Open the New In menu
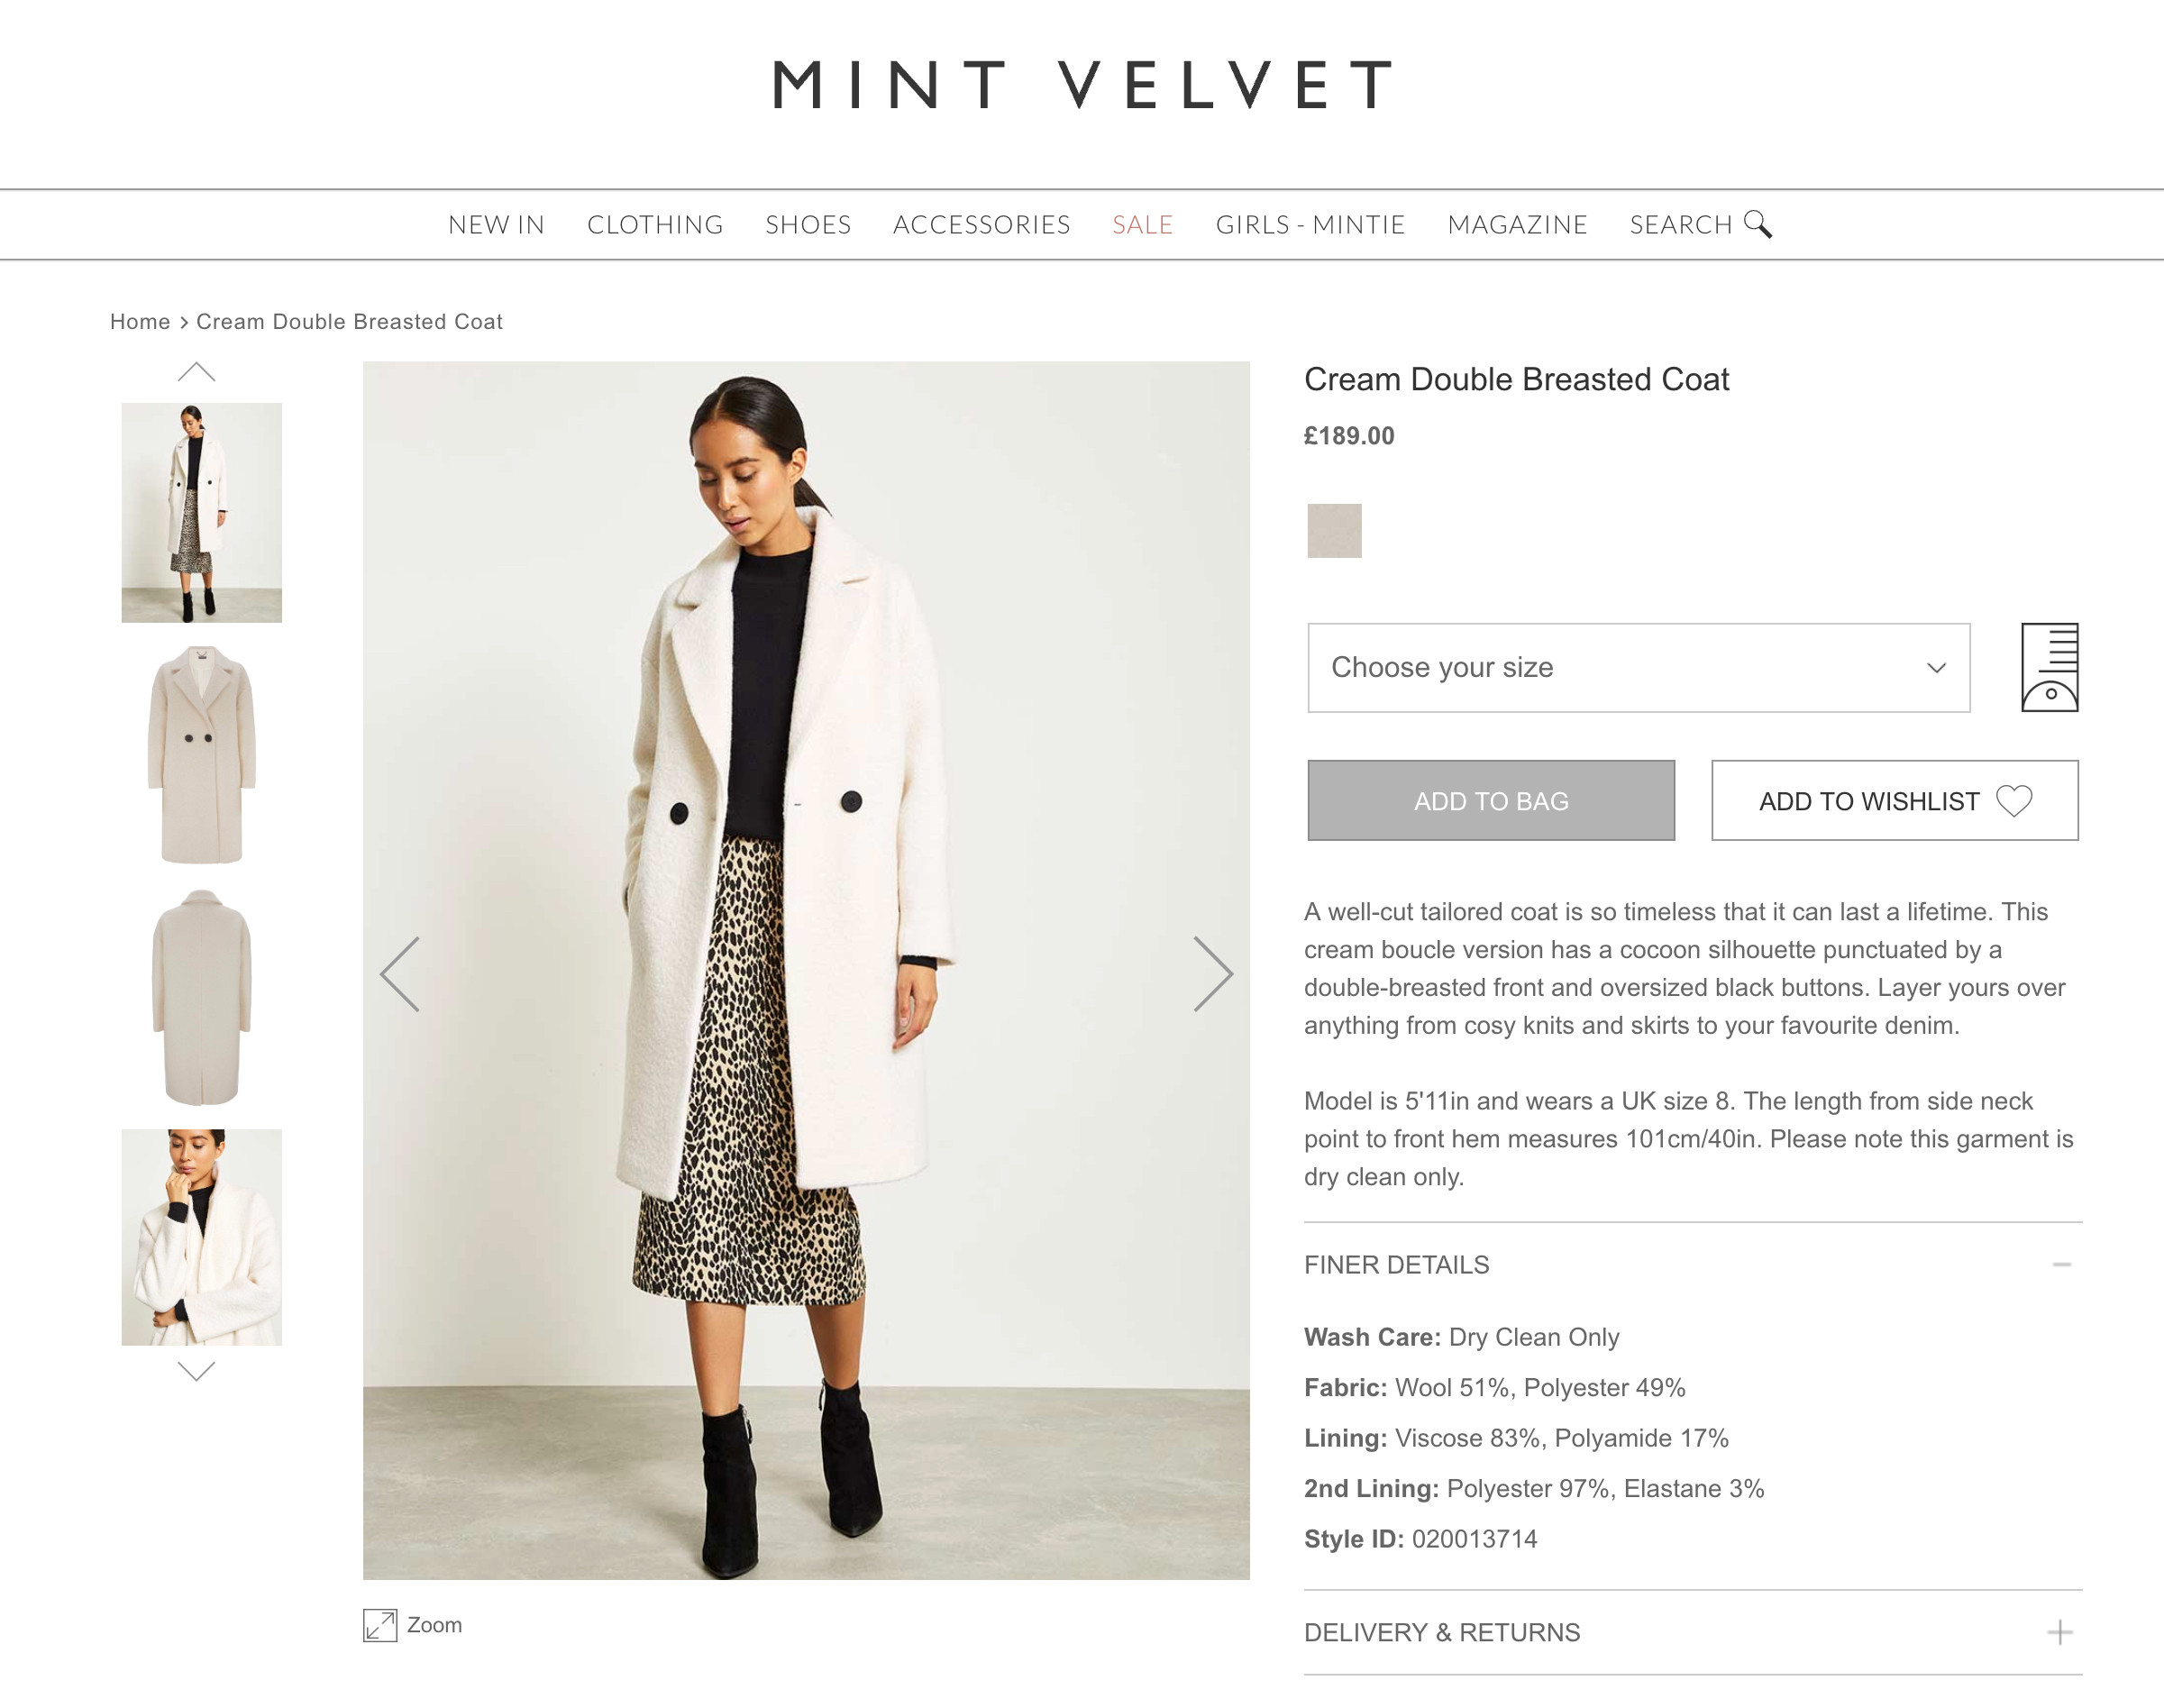The image size is (2164, 1708). point(496,225)
